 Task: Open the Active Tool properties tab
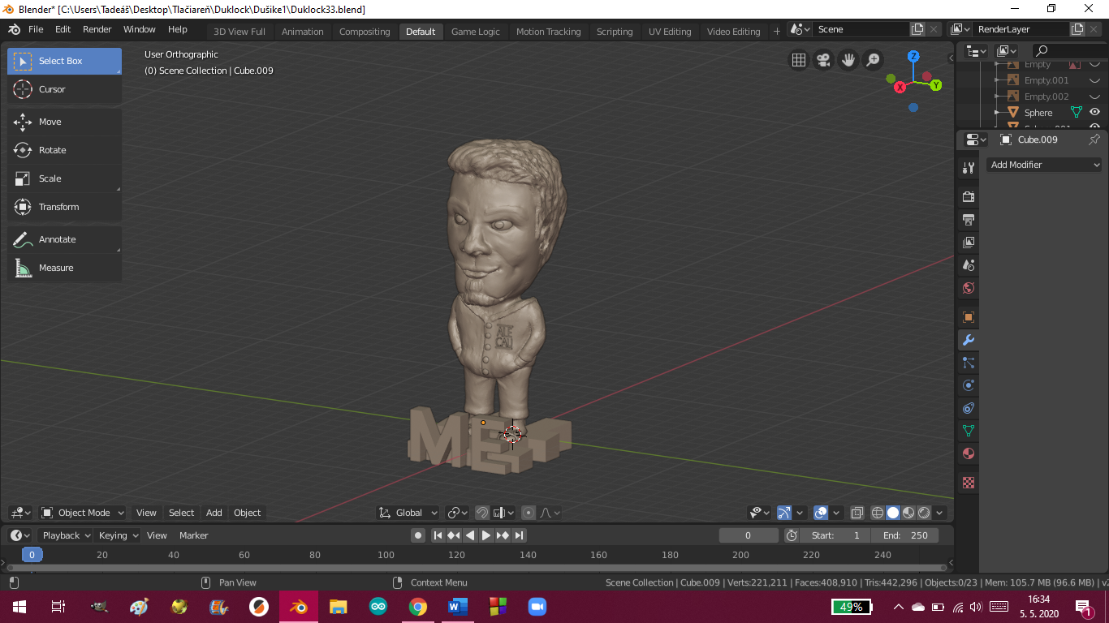click(x=968, y=168)
